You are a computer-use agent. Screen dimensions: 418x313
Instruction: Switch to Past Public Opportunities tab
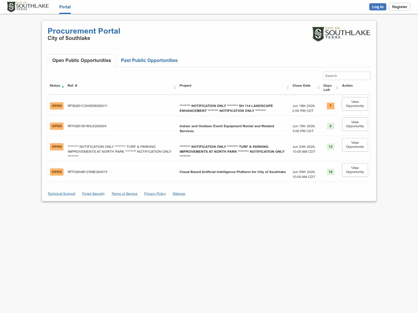[x=149, y=61]
